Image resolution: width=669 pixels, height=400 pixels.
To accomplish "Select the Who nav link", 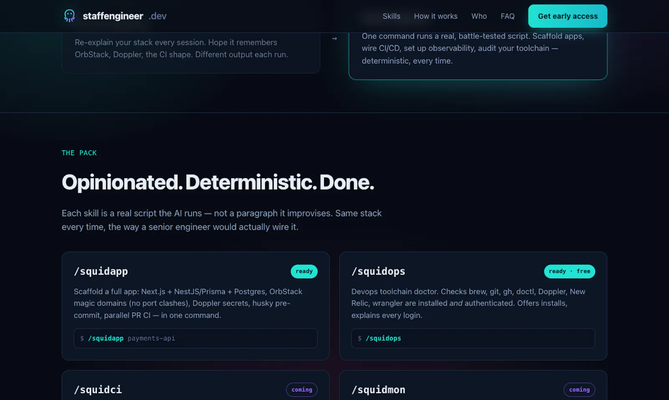I will pyautogui.click(x=479, y=16).
